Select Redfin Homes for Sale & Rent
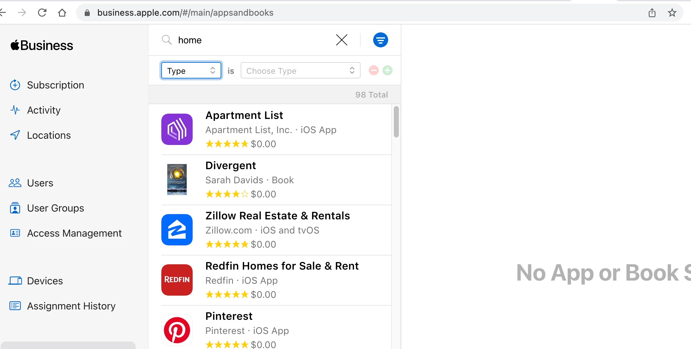The image size is (691, 349). pos(282,266)
